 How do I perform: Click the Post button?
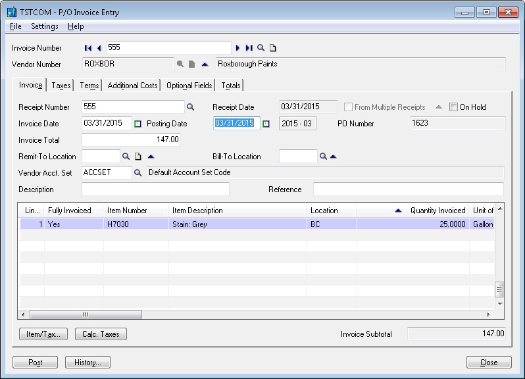tap(36, 363)
